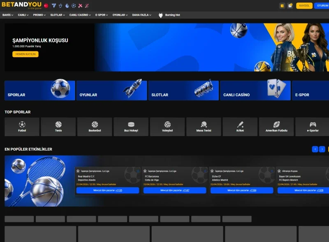
Task: Click the Burning Hot devil icon
Action: 161,15
